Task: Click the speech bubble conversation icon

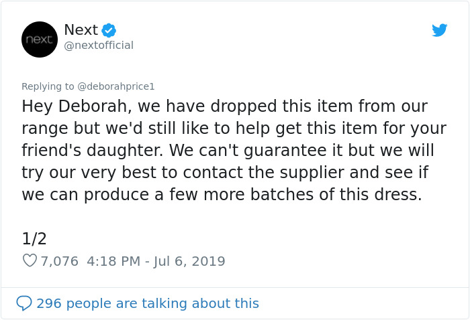Action: 24,303
